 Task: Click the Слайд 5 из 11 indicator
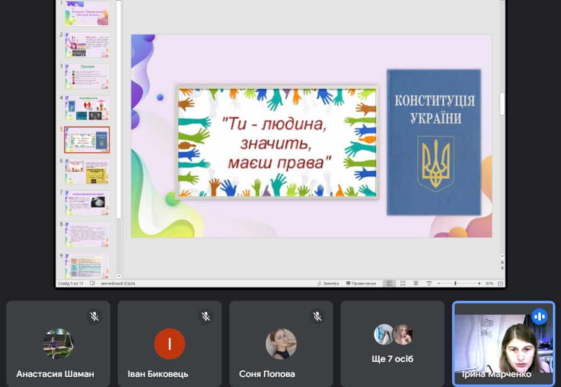click(71, 283)
